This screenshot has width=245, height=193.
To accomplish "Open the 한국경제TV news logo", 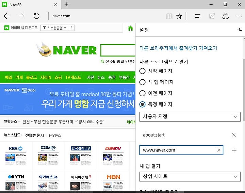I will click(x=81, y=148).
